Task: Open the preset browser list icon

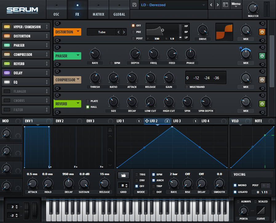Action: pos(226,5)
